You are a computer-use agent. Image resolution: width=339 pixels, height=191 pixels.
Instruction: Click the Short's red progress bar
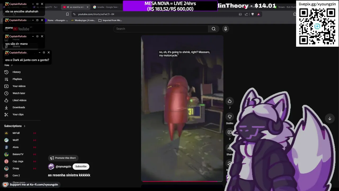[x=182, y=181]
